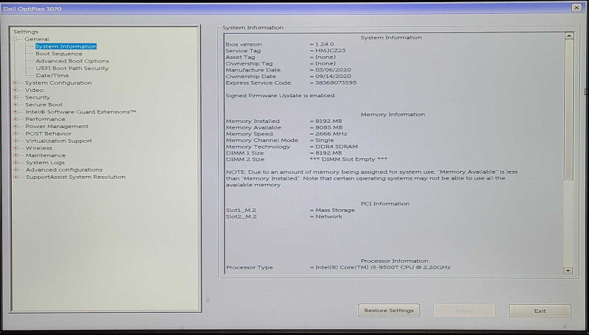Click Ownership Date 09/14/2020
This screenshot has height=335, width=589.
[x=334, y=77]
